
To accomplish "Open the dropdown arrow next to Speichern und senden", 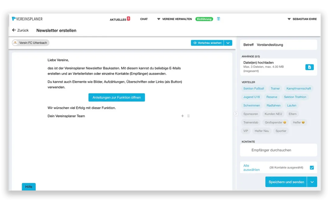I will pyautogui.click(x=312, y=182).
